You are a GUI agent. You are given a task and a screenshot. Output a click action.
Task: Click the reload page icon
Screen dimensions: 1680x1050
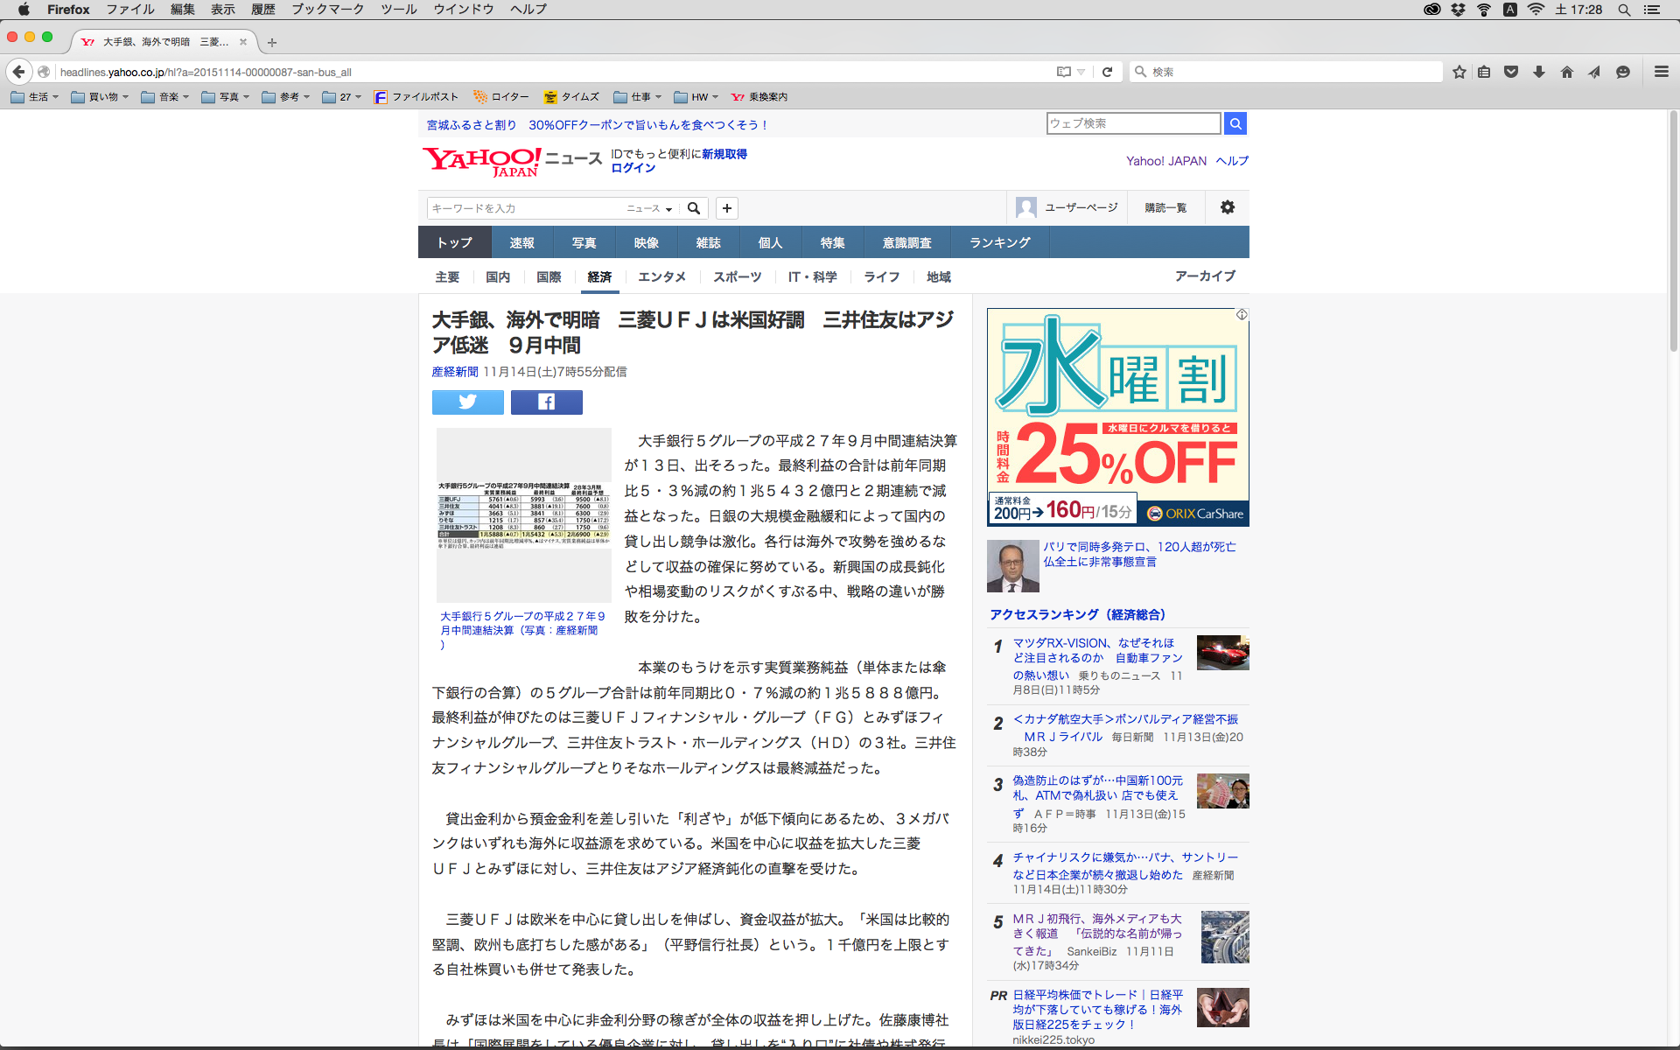point(1107,72)
